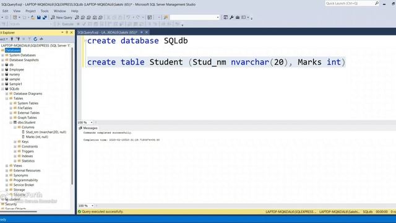Open Object Explorer window options arrow

[x=62, y=32]
